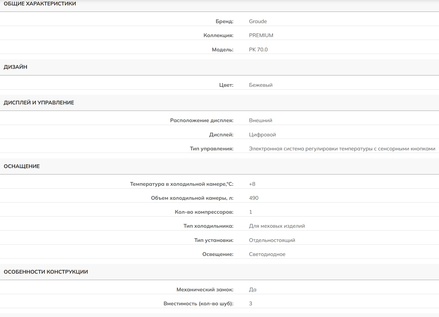Click the display location value Внешний
The image size is (439, 317).
tap(260, 120)
